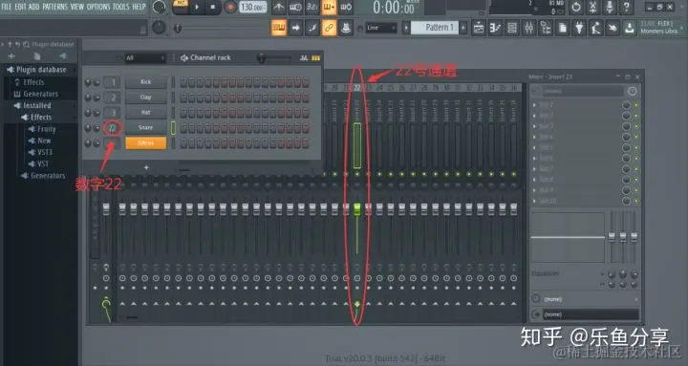
Task: Toggle the 3-2-1 countdown before recording
Action: (x=312, y=7)
